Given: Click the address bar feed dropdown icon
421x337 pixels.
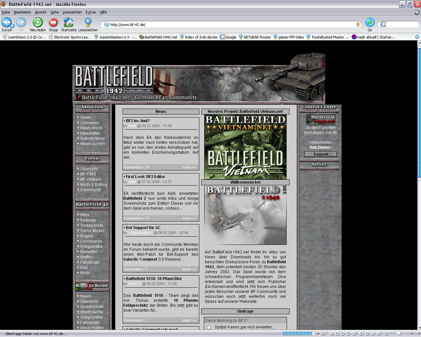Looking at the screenshot, I should tap(358, 24).
